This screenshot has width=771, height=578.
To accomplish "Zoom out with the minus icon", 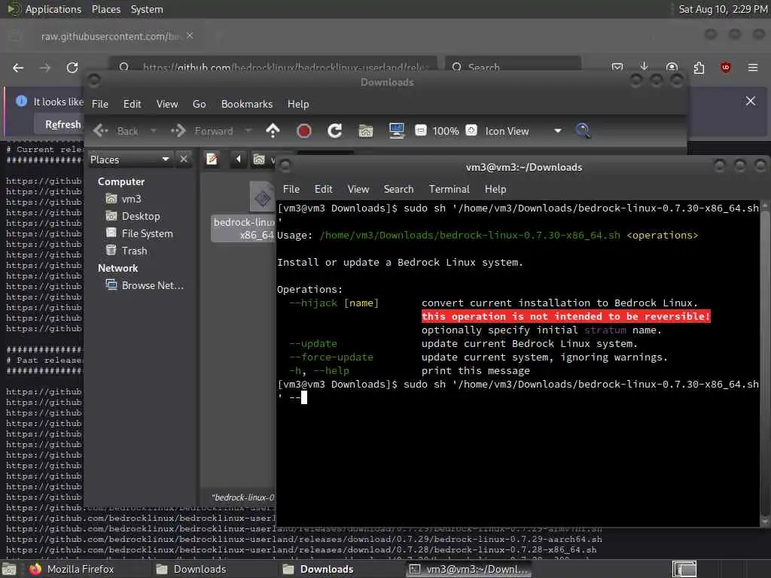I will pyautogui.click(x=420, y=130).
